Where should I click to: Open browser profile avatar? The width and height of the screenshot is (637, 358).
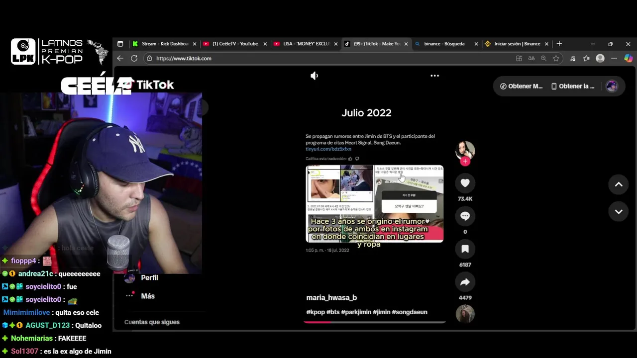[x=600, y=58]
